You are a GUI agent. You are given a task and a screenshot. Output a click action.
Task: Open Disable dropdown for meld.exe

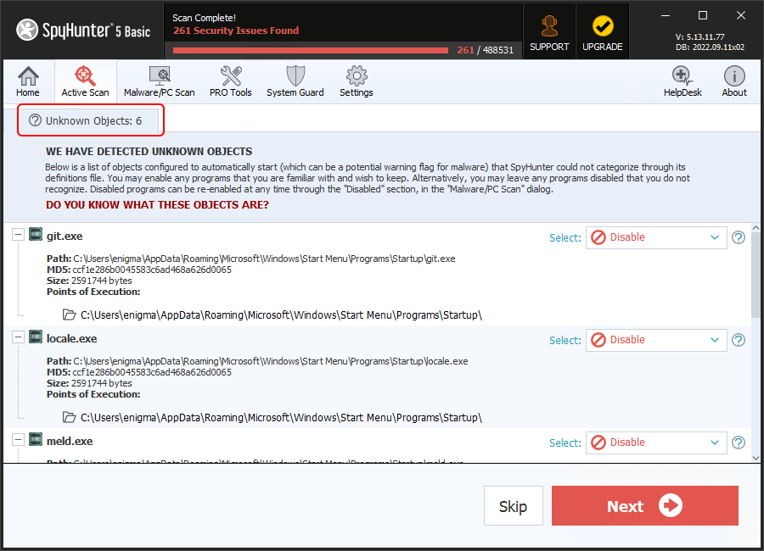pos(656,442)
